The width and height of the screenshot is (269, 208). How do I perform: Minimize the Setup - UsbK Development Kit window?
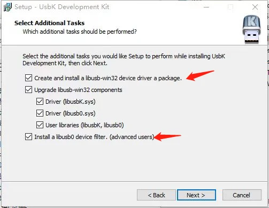206,7
